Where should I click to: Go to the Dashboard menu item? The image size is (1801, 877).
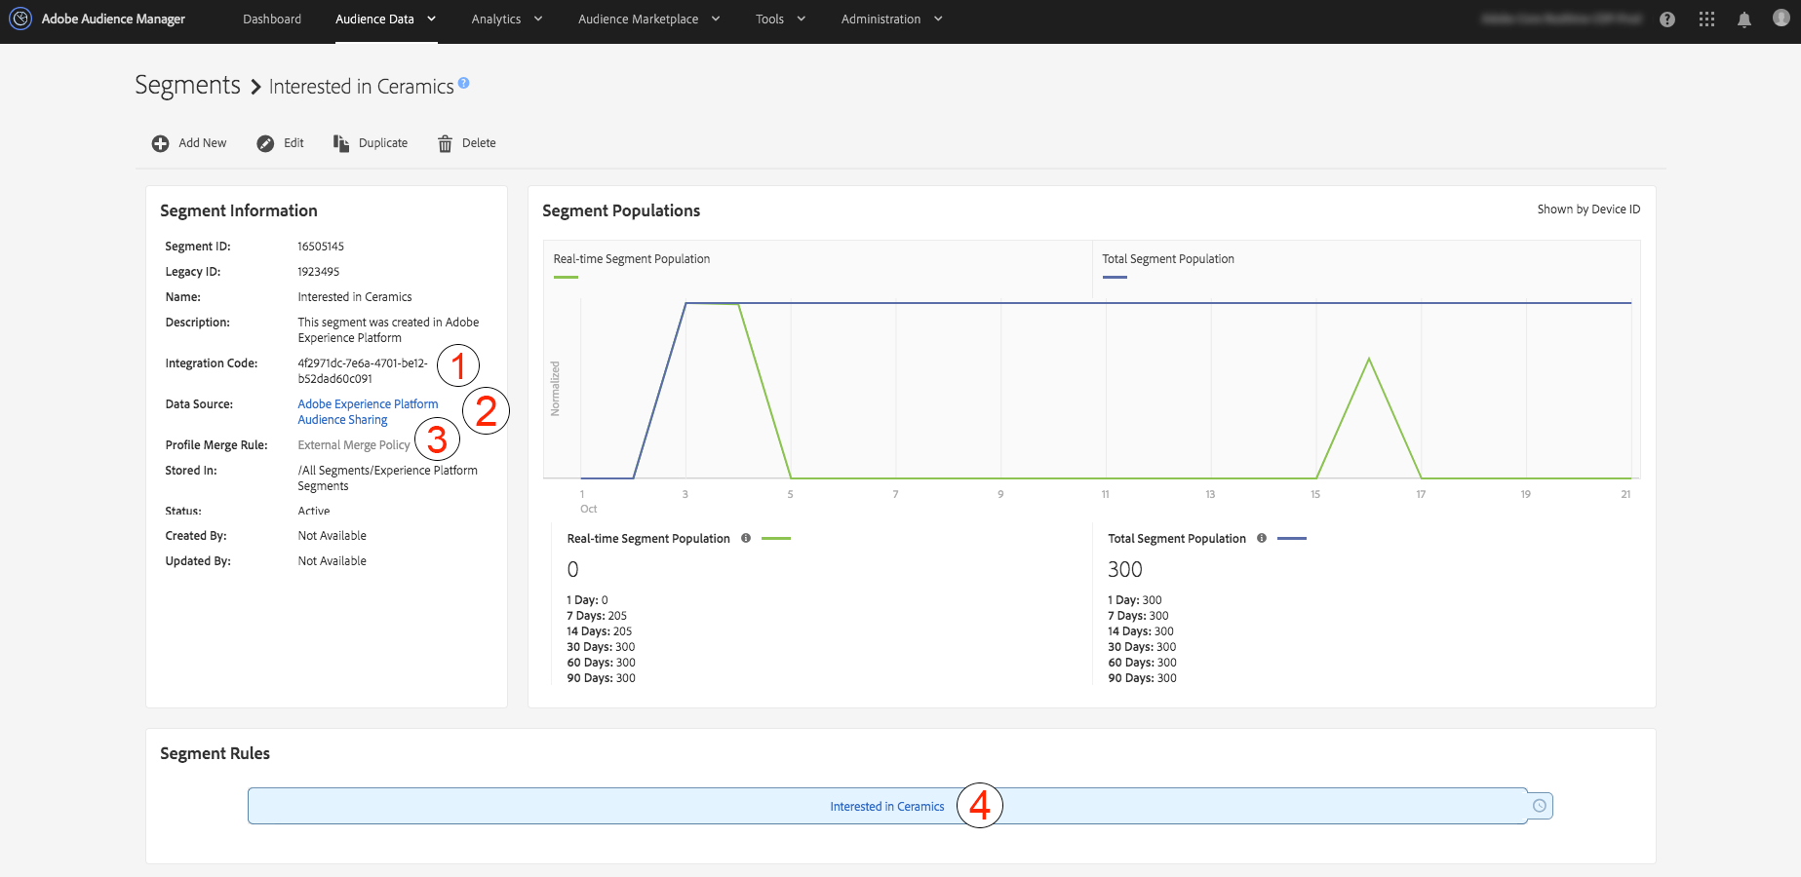272,19
